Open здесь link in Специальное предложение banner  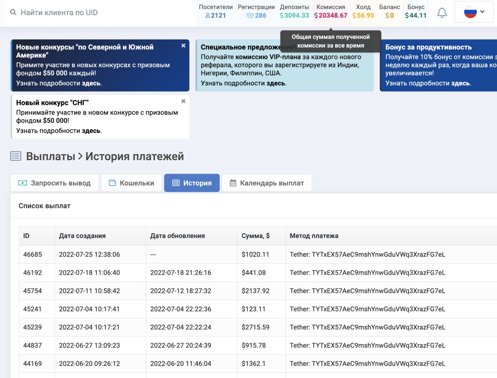pos(276,83)
